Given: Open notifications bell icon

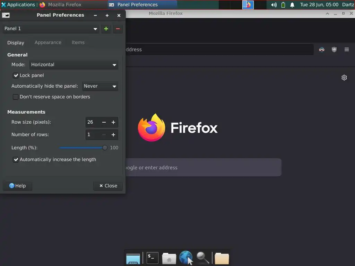Looking at the screenshot, I should point(292,5).
